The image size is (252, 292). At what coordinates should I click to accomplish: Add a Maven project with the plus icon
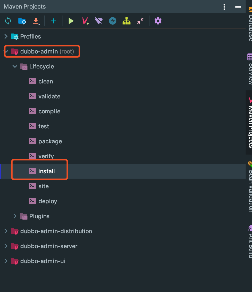53,21
